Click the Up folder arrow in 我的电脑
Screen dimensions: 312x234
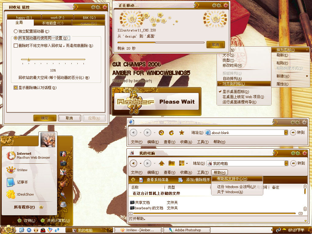pos(161,163)
